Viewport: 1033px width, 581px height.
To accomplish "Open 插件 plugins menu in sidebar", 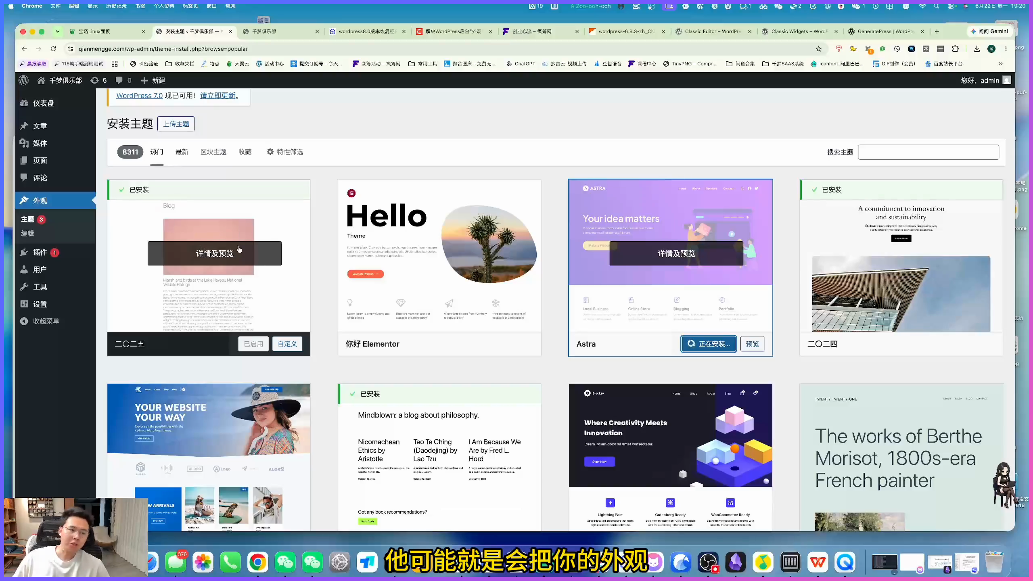I will (x=55, y=253).
